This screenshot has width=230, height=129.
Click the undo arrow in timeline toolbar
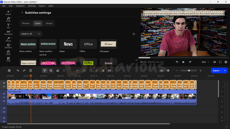pos(18,70)
